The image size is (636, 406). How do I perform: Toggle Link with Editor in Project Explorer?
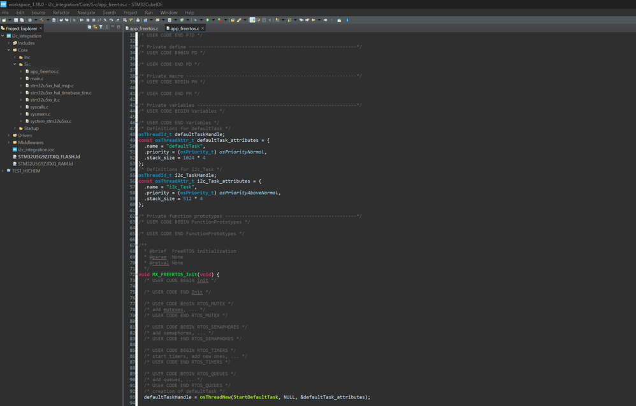95,27
